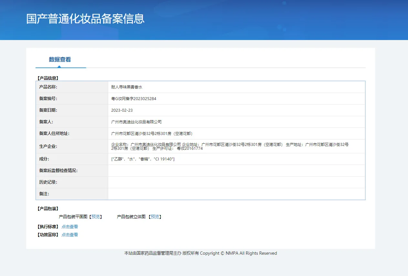The image size is (408, 276).
Task: Click 点击查看 next to 执行标准
Action: pyautogui.click(x=70, y=227)
